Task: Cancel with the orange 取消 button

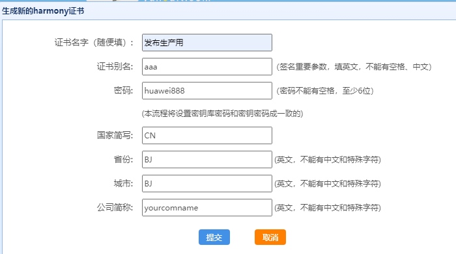Action: point(270,237)
